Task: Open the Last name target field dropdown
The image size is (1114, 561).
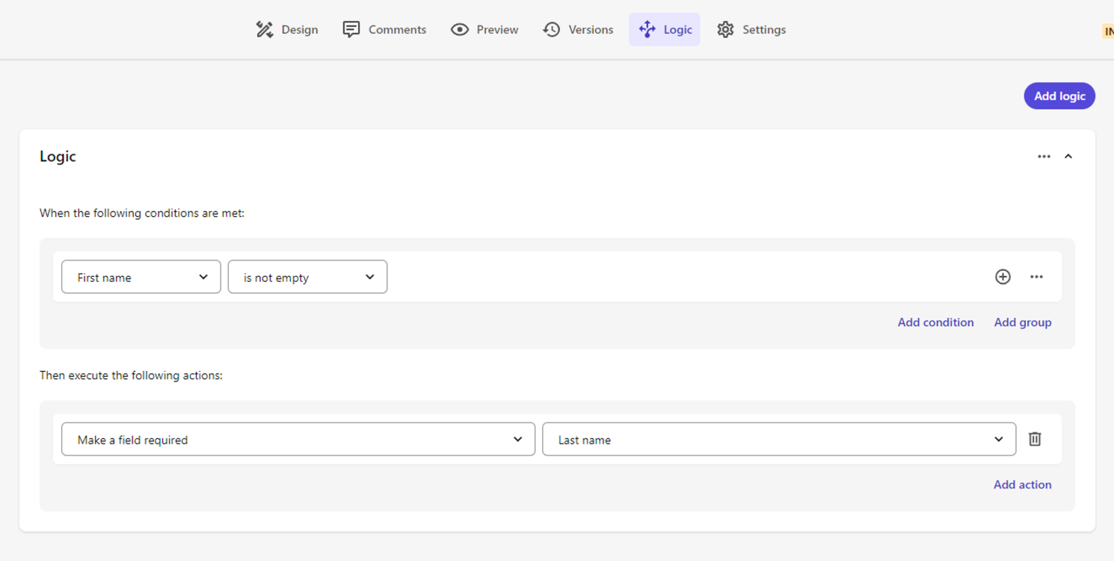Action: coord(778,439)
